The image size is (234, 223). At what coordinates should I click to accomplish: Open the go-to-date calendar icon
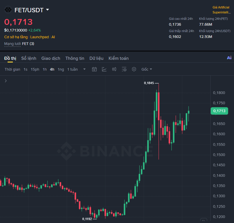[94, 69]
